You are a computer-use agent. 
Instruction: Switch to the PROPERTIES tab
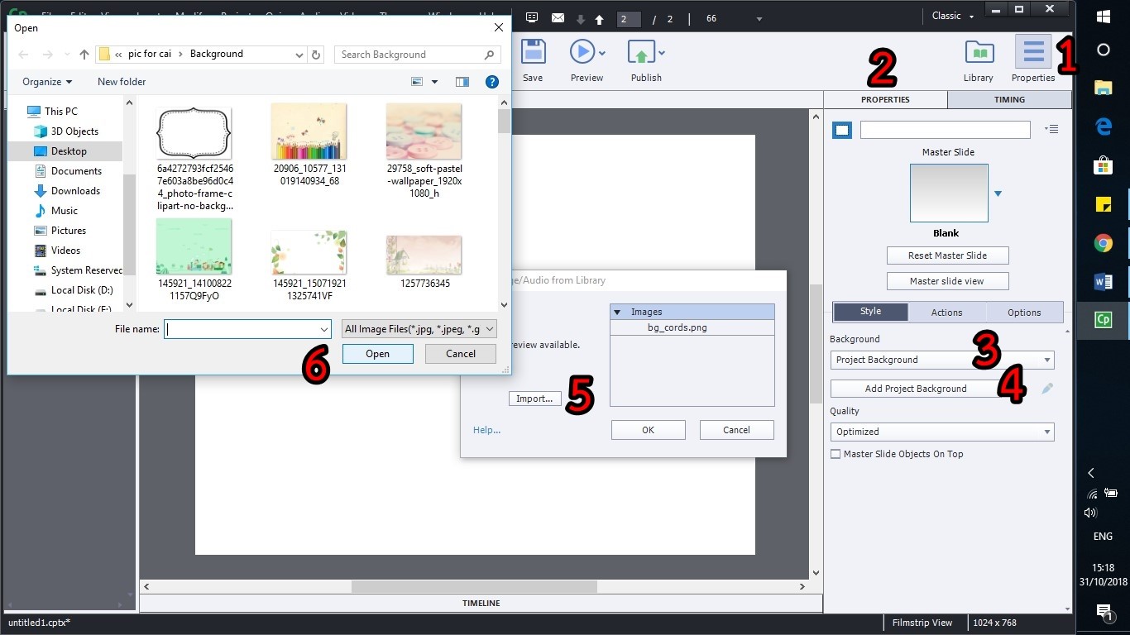(885, 99)
